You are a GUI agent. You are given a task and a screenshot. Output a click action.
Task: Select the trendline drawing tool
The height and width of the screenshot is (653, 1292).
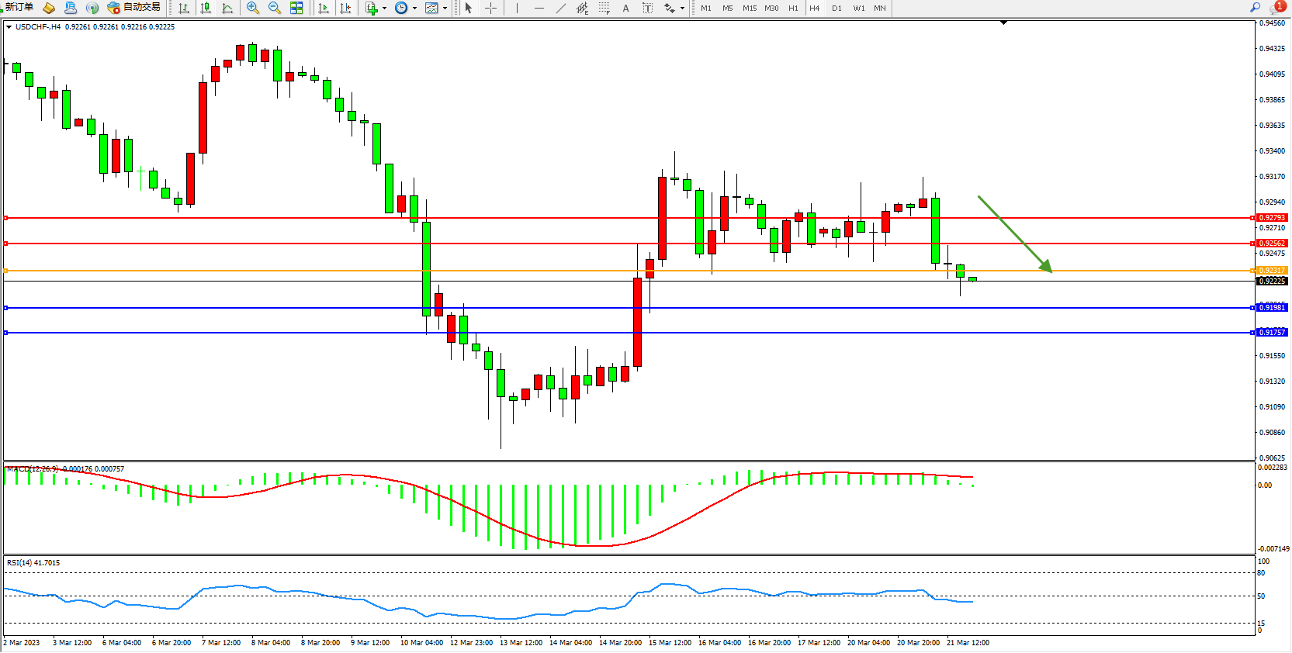click(560, 8)
